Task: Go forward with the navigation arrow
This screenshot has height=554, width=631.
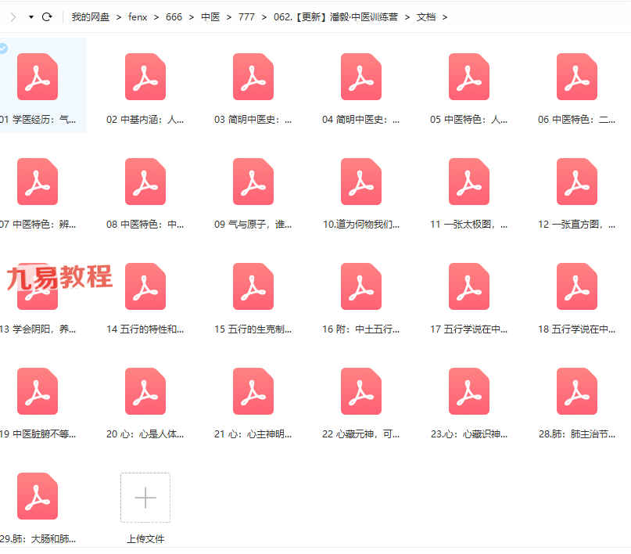Action: pos(13,17)
